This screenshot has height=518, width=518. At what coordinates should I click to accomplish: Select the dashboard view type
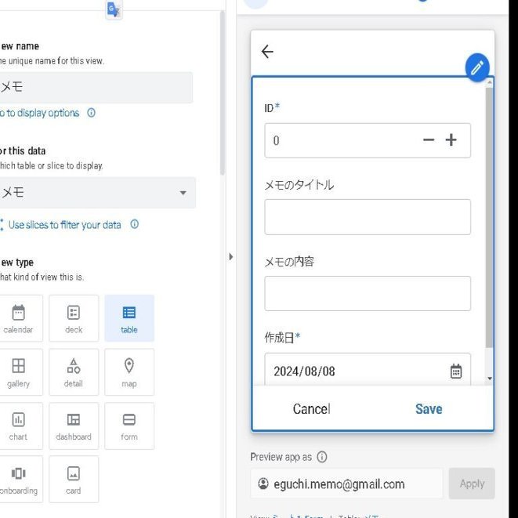tap(74, 426)
